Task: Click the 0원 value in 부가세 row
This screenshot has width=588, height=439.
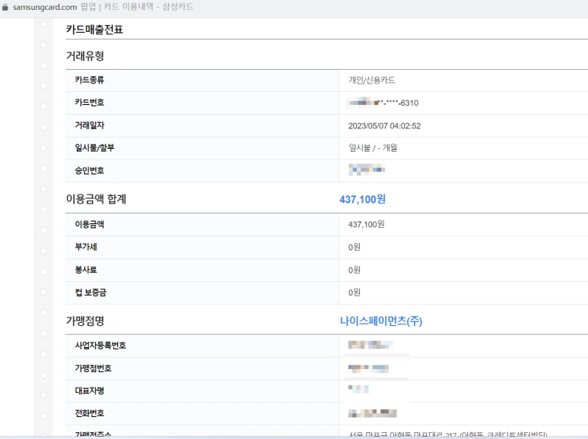Action: click(x=354, y=247)
